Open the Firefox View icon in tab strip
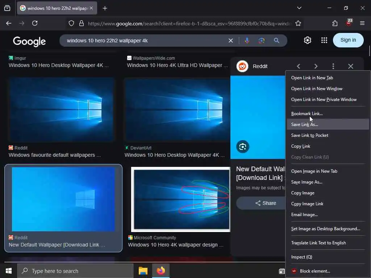The image size is (371, 278). [x=7, y=8]
